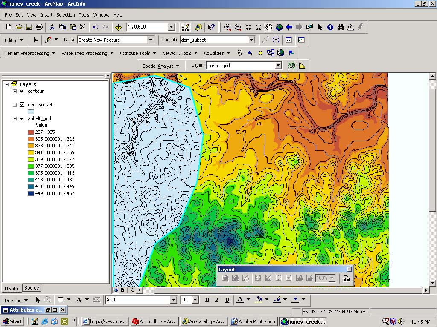Image resolution: width=437 pixels, height=327 pixels.
Task: Toggle the dem_subset layer visibility checkbox
Action: tap(22, 105)
